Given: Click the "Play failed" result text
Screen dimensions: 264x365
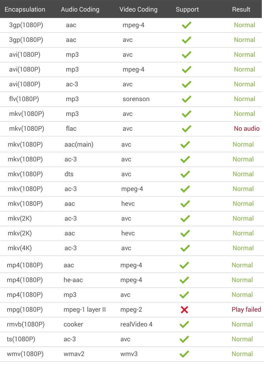Looking at the screenshot, I should (x=246, y=310).
